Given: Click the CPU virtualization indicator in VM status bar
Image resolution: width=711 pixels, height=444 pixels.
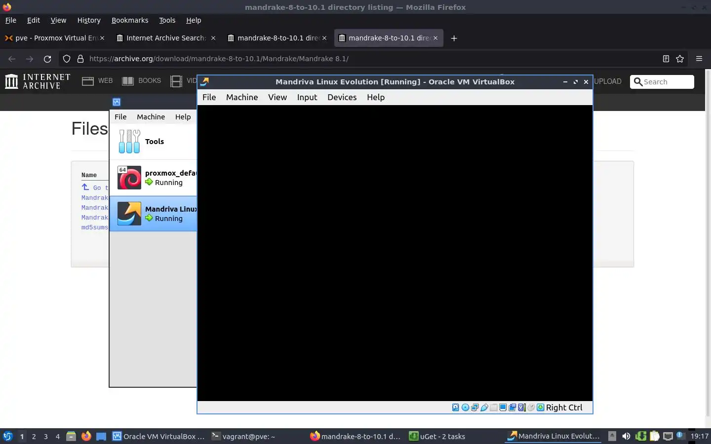Looking at the screenshot, I should [522, 407].
